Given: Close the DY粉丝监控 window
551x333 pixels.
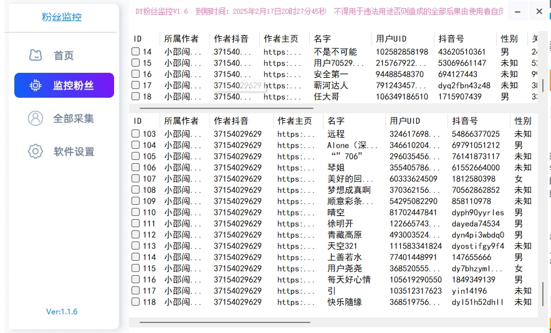Looking at the screenshot, I should 539,12.
